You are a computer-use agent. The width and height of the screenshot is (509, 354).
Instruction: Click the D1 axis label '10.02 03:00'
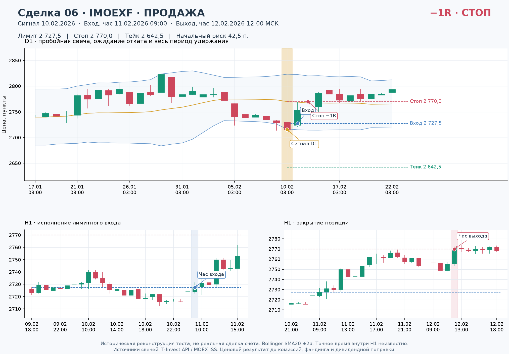click(x=287, y=190)
